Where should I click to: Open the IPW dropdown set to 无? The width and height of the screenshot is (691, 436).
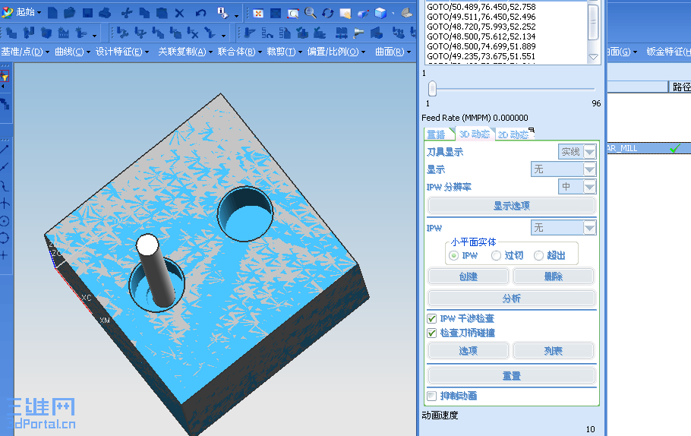click(x=563, y=227)
